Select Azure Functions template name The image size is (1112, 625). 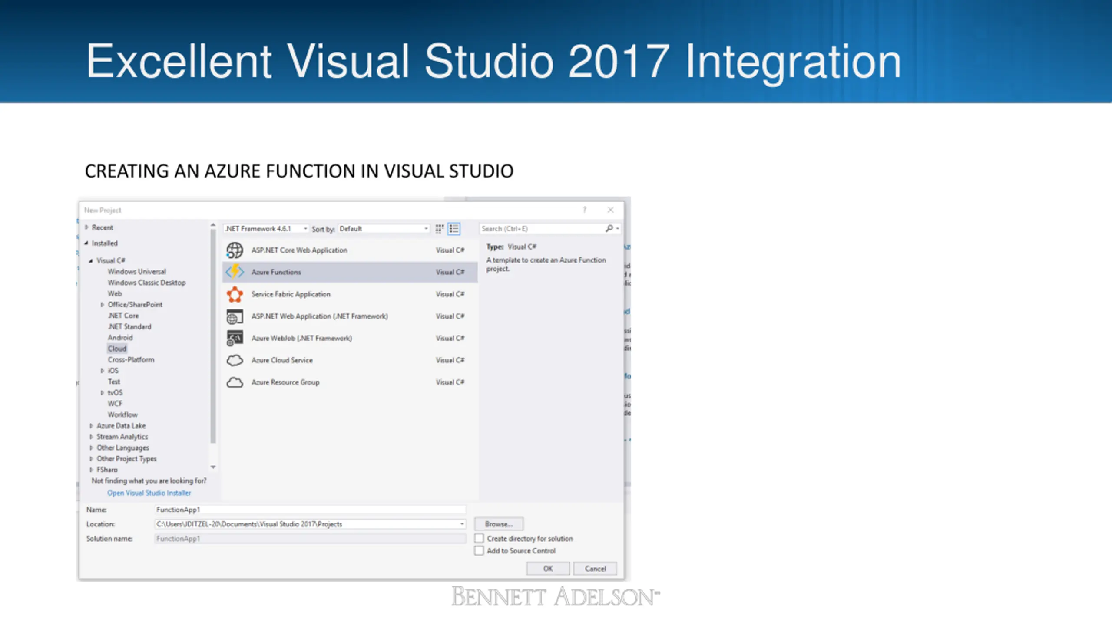276,272
